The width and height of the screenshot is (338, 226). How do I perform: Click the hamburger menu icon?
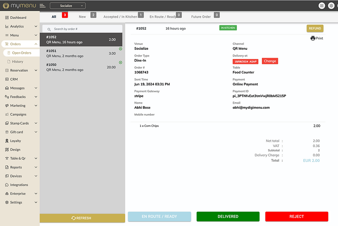[42, 6]
